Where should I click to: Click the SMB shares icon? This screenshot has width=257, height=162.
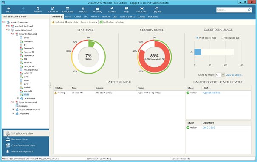pyautogui.click(x=17, y=113)
